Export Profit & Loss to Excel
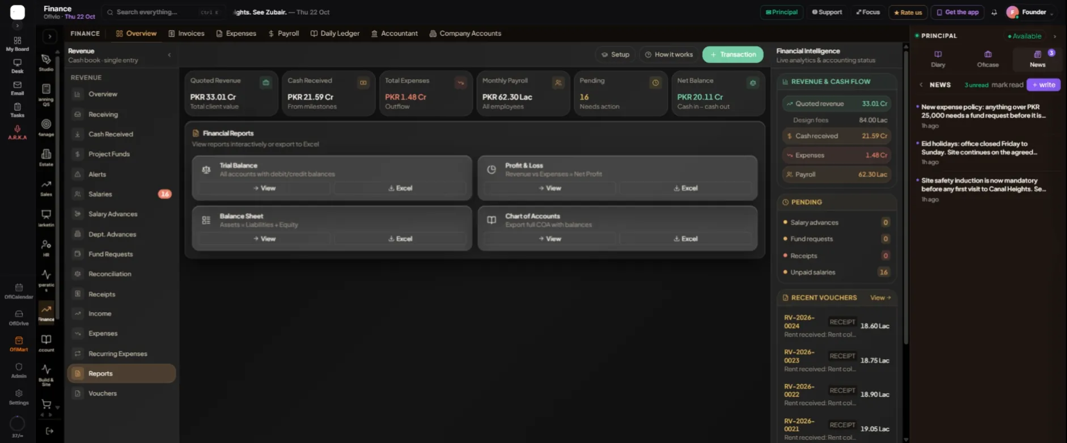 685,188
